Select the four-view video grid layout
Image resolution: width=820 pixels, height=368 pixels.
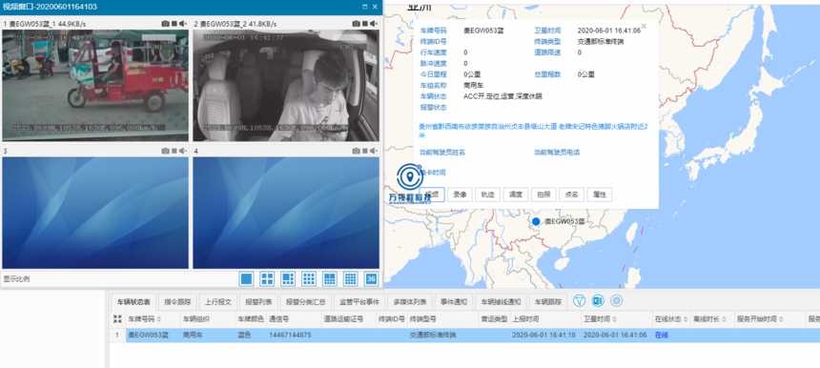(267, 278)
